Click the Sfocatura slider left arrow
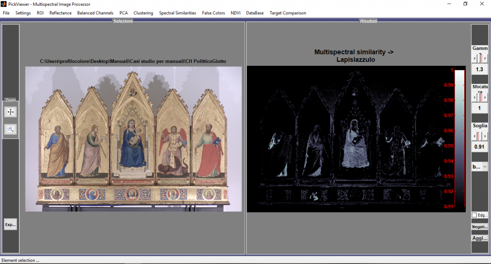This screenshot has width=491, height=264. (474, 97)
